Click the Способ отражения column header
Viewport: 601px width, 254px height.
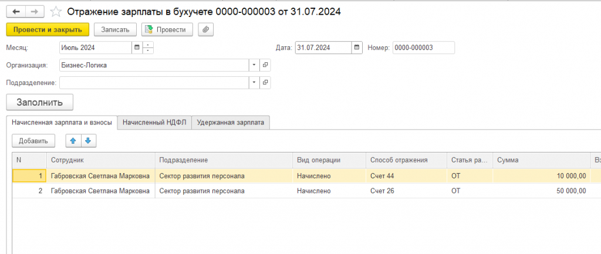[x=406, y=160]
